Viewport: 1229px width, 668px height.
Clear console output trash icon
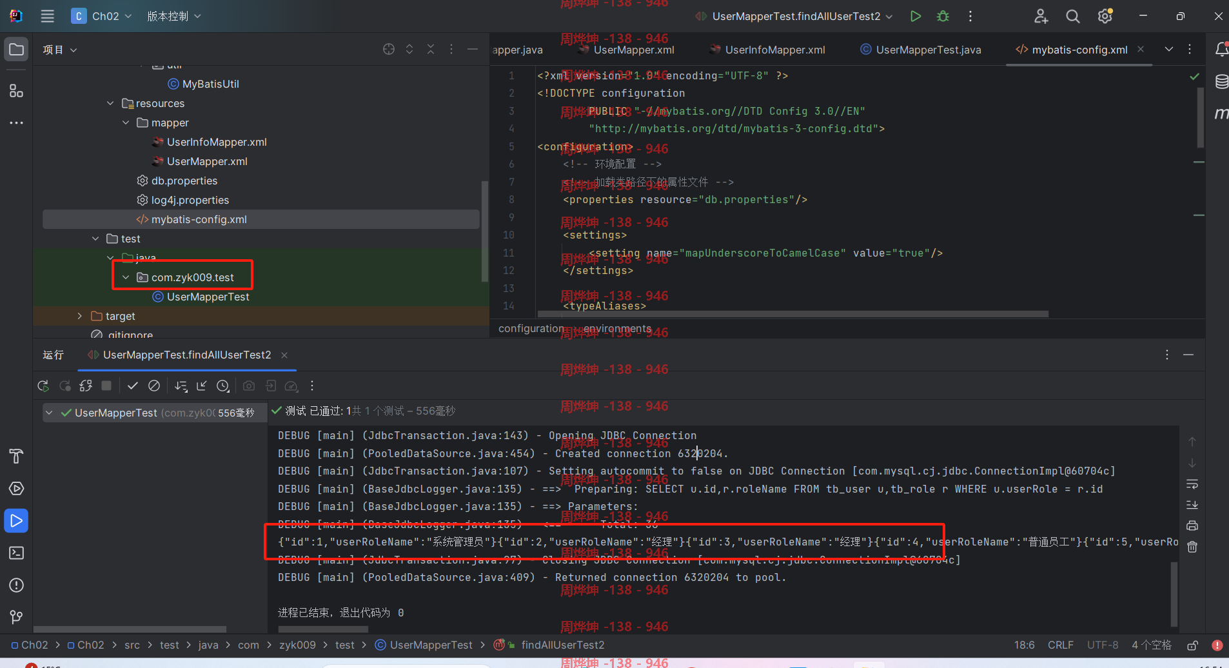point(1192,547)
